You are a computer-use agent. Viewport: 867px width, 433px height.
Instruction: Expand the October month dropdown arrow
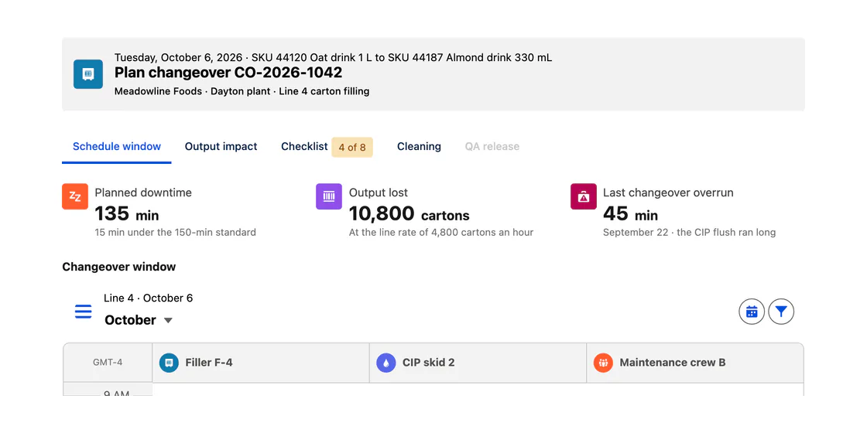coord(168,320)
